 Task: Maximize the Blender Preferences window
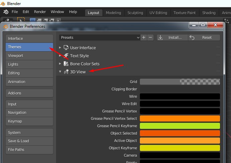(x=203, y=25)
